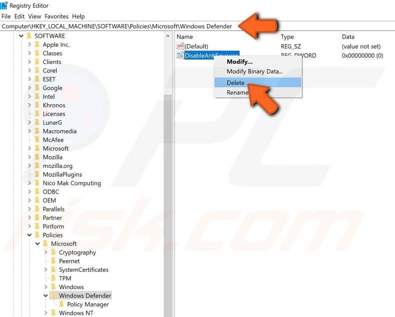This screenshot has height=317, width=395.
Task: Expand the Google key chevron
Action: coord(29,88)
